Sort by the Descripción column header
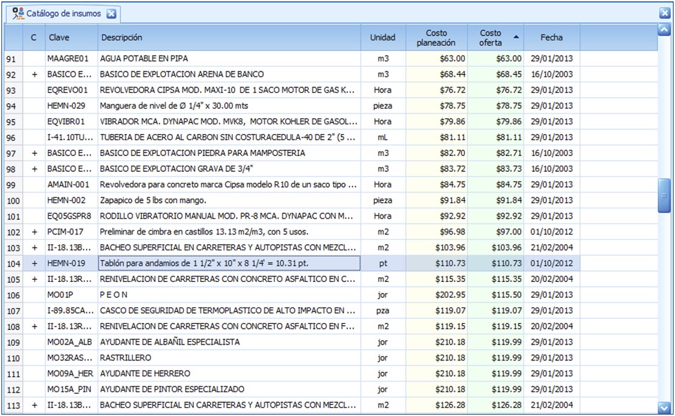 click(x=121, y=38)
